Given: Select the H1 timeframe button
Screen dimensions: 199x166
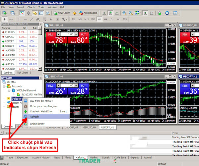Looking at the screenshot, I should tap(99, 19).
